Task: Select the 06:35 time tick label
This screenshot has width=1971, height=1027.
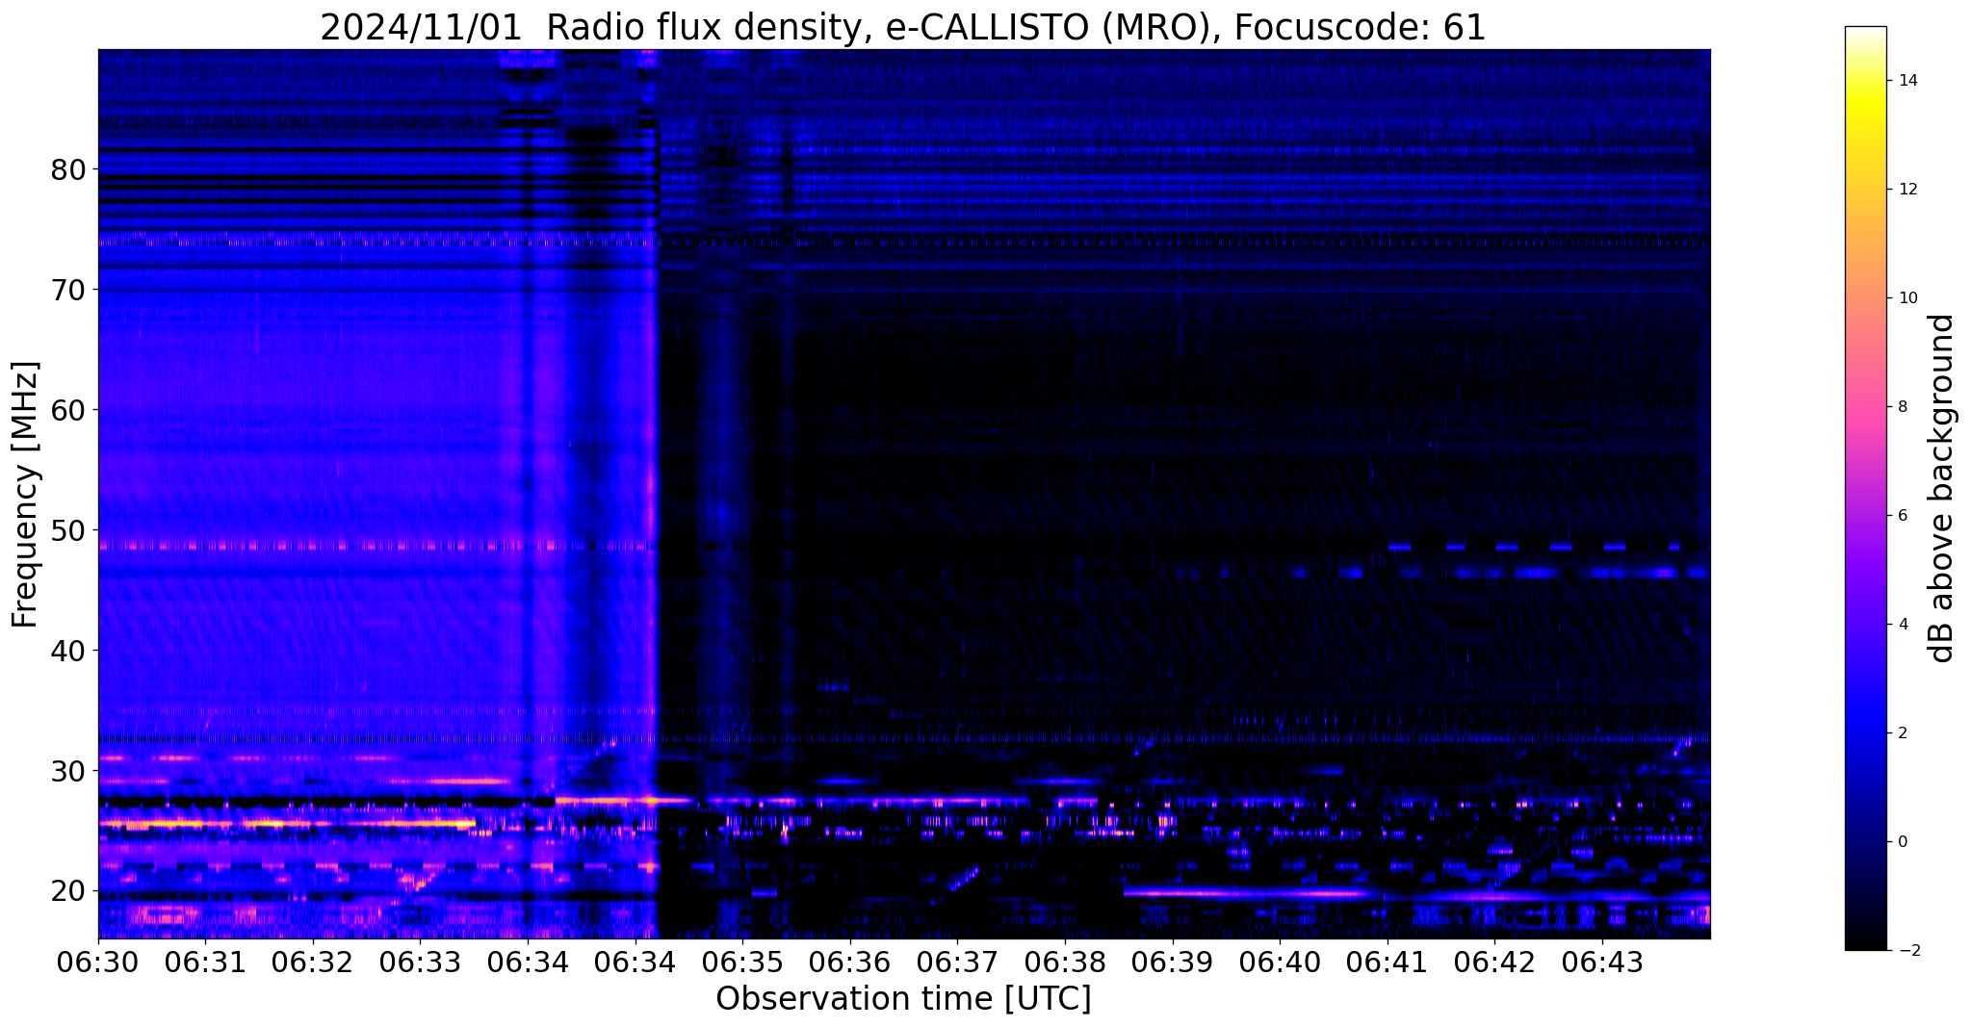Action: click(x=742, y=962)
